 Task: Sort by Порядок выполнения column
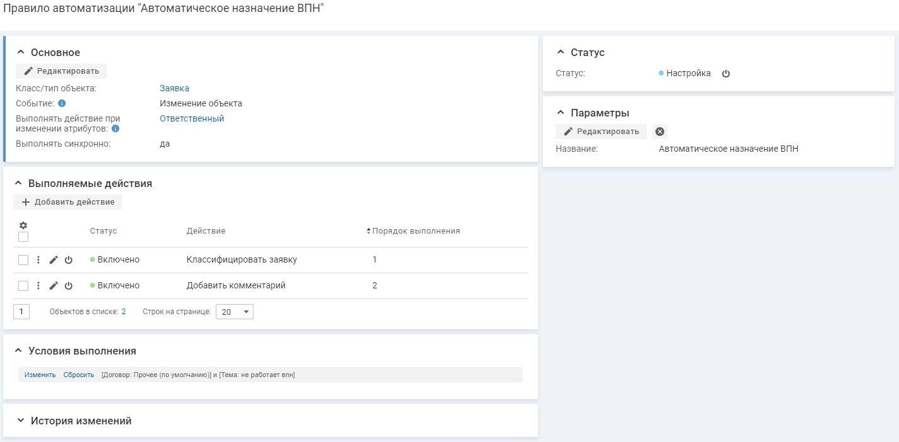click(x=415, y=231)
